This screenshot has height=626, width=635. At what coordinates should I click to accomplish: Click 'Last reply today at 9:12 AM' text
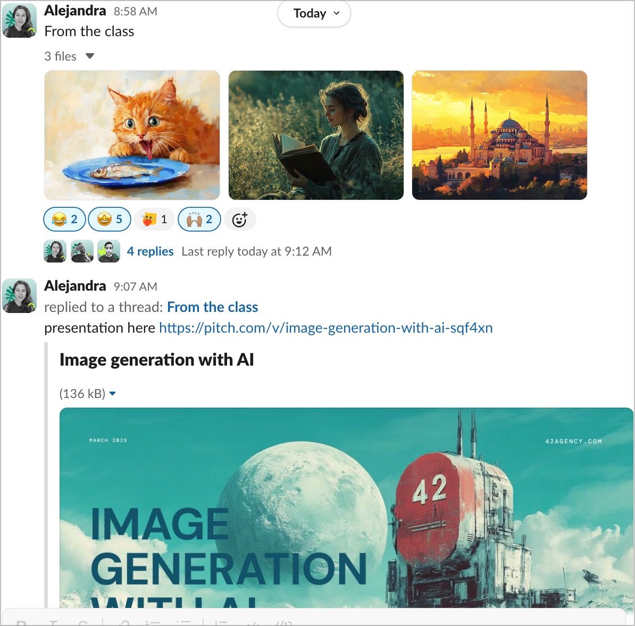pos(256,251)
